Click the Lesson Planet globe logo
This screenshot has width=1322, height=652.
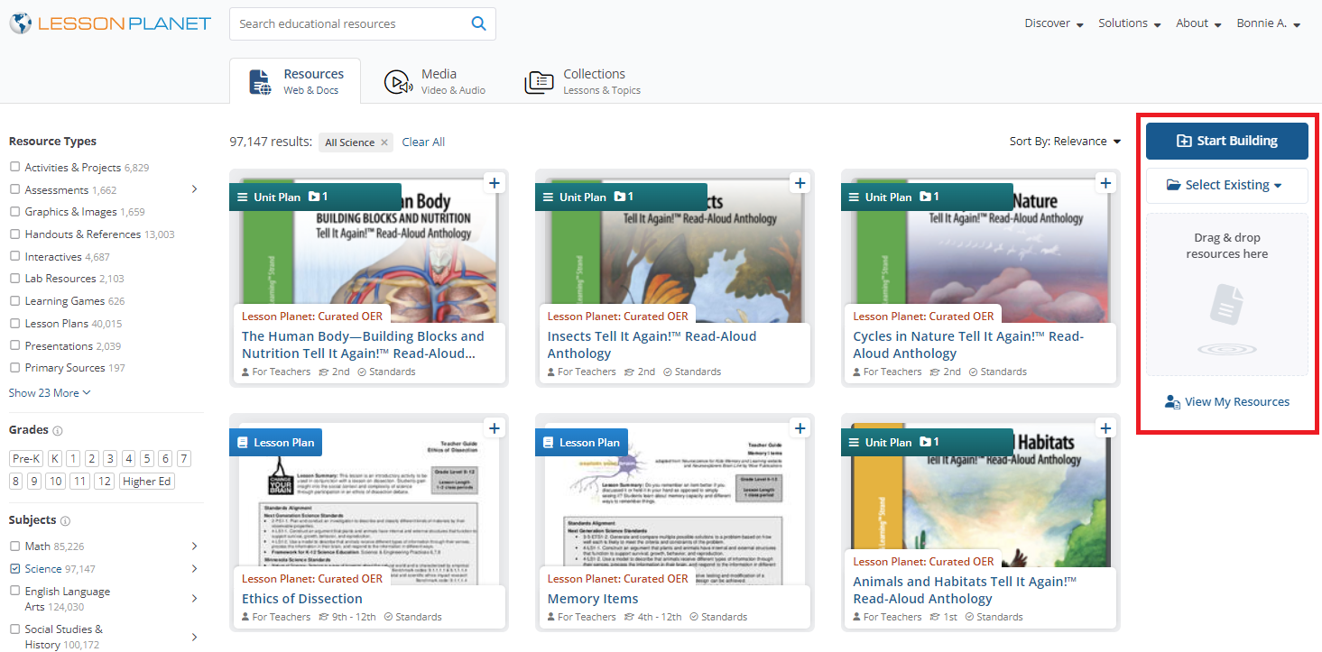click(20, 23)
